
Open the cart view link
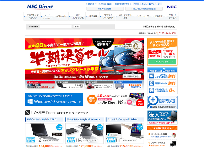click(x=141, y=4)
